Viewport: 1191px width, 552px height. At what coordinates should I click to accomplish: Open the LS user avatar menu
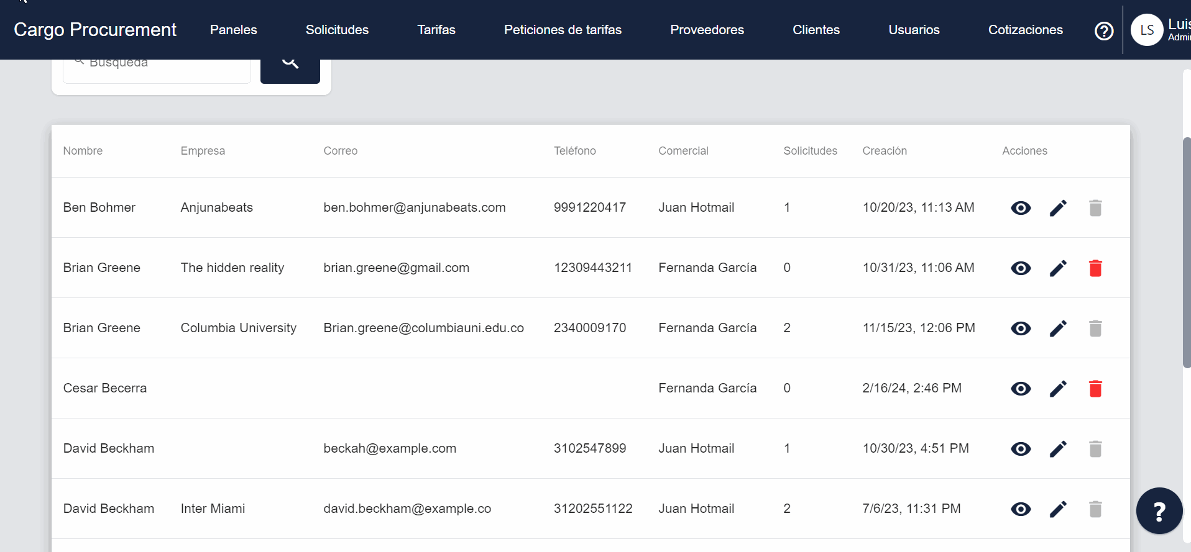coord(1147,30)
